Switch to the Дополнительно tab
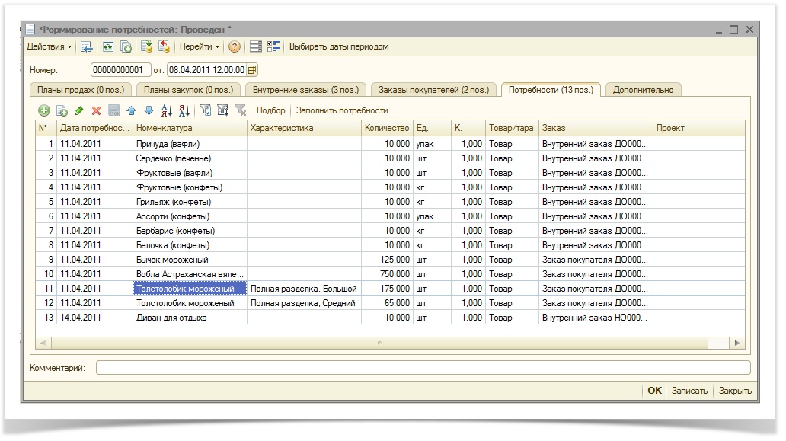This screenshot has width=786, height=441. point(643,90)
